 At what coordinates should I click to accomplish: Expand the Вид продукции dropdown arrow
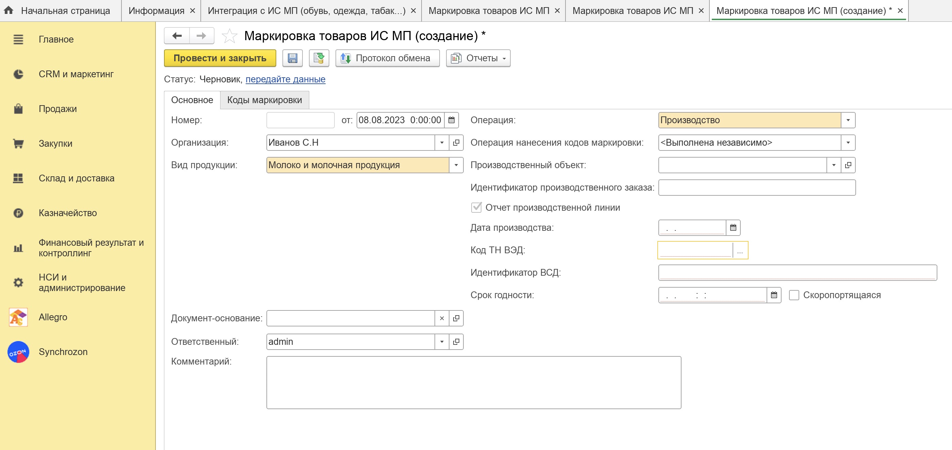pos(456,165)
